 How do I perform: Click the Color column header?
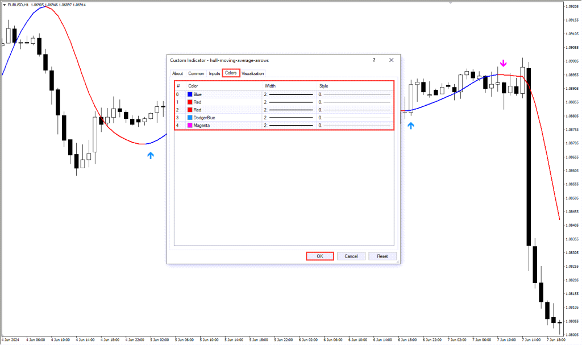click(193, 86)
